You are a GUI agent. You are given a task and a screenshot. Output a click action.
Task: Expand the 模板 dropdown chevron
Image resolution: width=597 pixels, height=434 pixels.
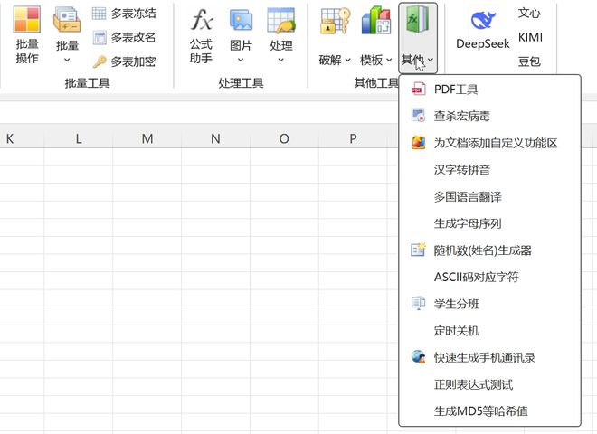pos(389,60)
